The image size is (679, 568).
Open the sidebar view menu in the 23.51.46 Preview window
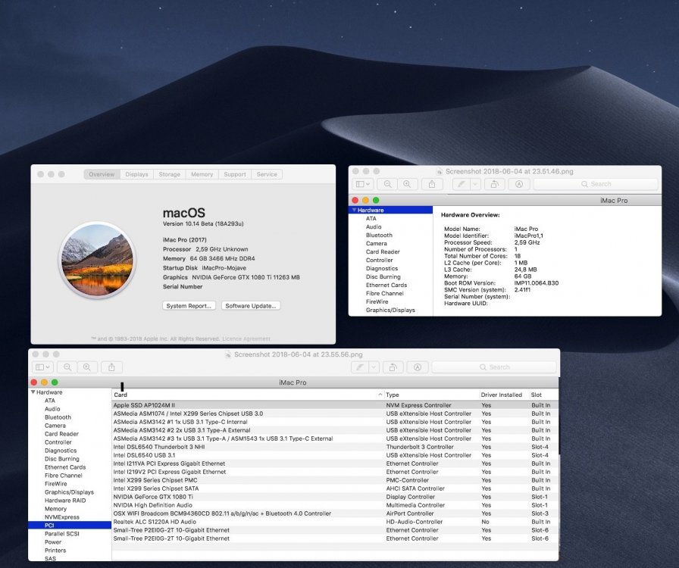(362, 184)
